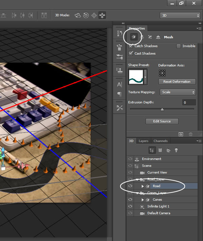Open the Cap properties icon tab

tap(150, 37)
